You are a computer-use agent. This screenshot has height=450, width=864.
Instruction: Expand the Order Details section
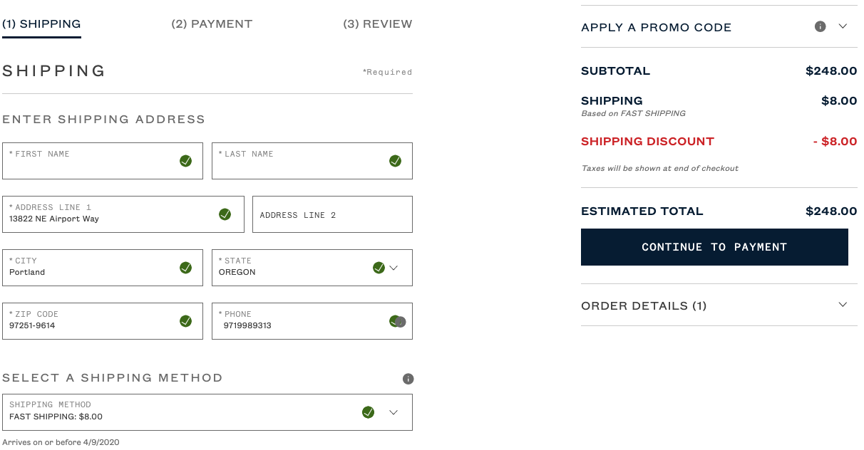click(843, 305)
